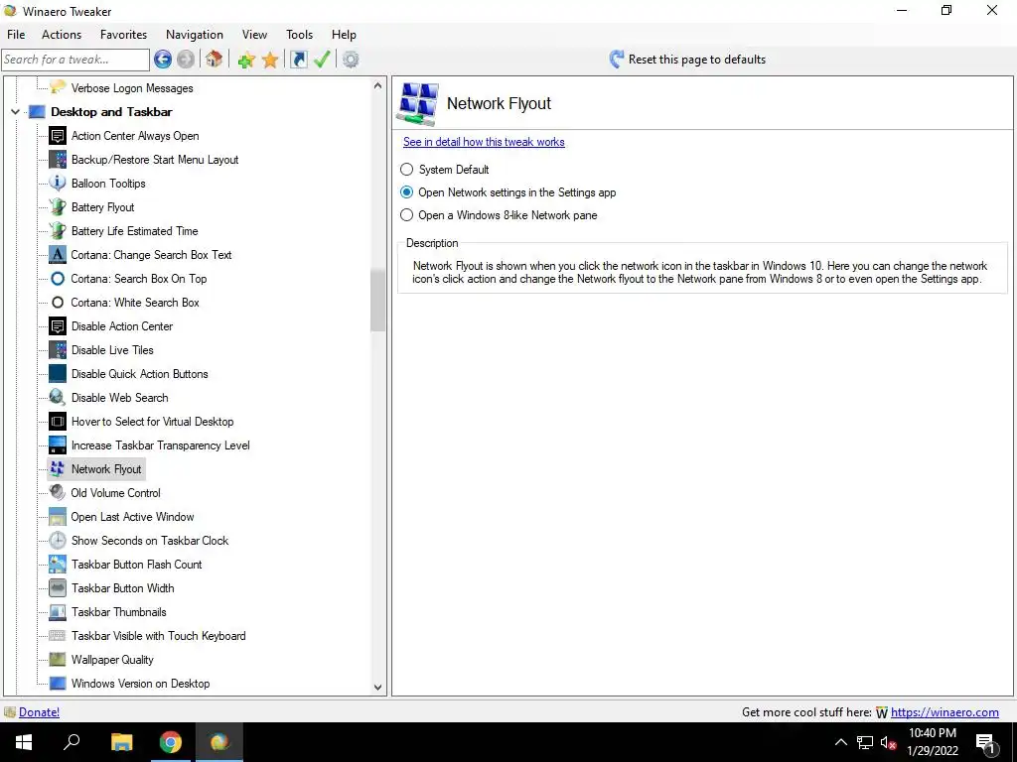The width and height of the screenshot is (1017, 762).
Task: Select Open Network settings in Settings app option
Action: pos(406,192)
